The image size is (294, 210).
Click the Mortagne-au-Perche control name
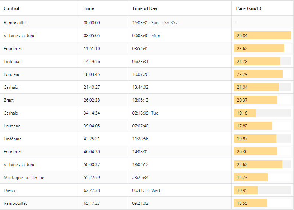coord(24,178)
